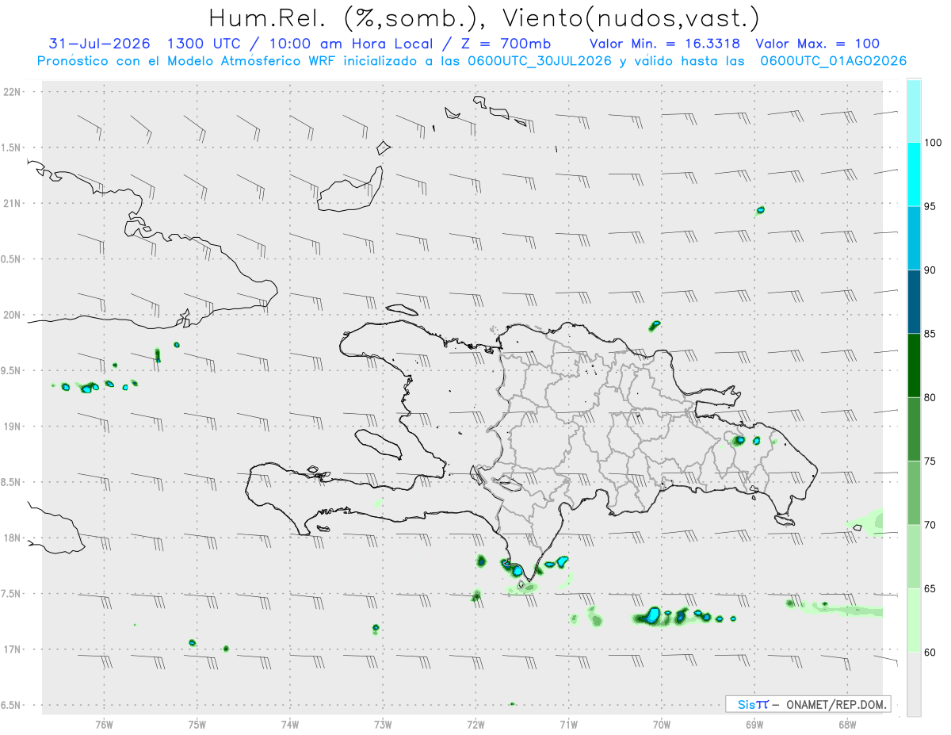Click the "1300 UTC" time text
951x735 pixels.
tap(208, 43)
